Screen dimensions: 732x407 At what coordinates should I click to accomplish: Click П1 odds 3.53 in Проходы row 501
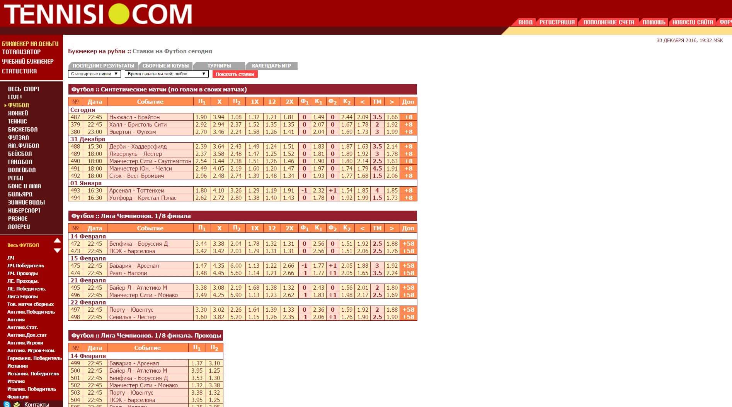click(197, 378)
